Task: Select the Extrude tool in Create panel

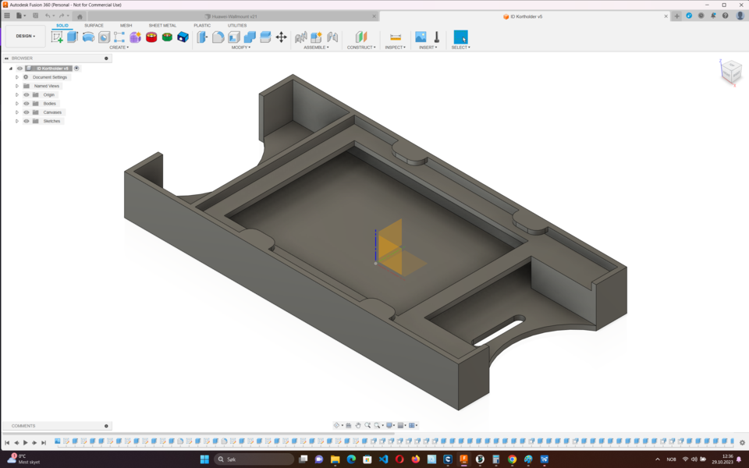Action: [x=73, y=36]
